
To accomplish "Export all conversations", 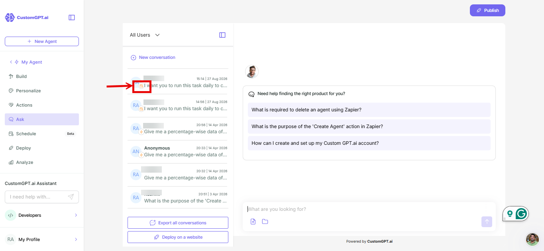I will tap(178, 223).
